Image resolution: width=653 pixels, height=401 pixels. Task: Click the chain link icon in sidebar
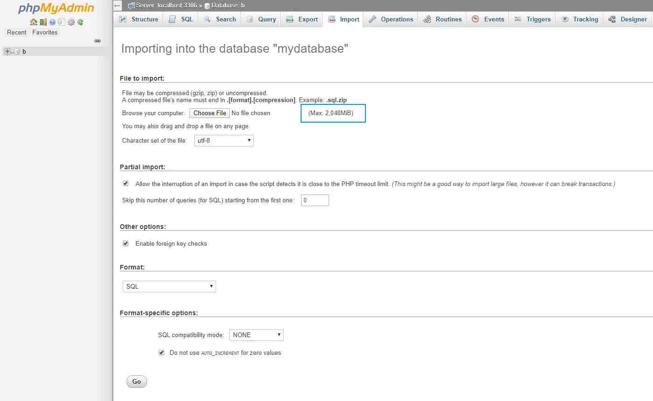[x=98, y=41]
